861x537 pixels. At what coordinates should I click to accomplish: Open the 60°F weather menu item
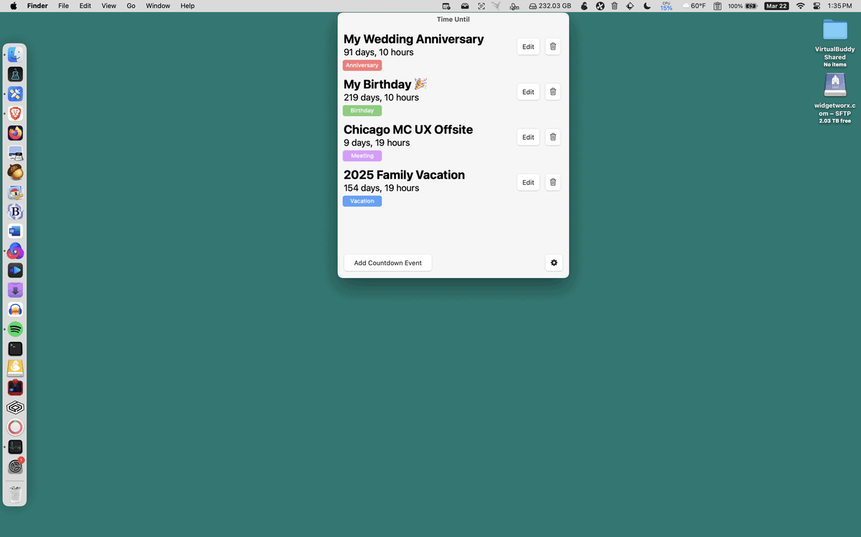coord(694,6)
